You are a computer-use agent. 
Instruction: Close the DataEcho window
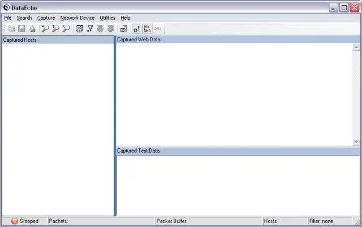coord(355,8)
